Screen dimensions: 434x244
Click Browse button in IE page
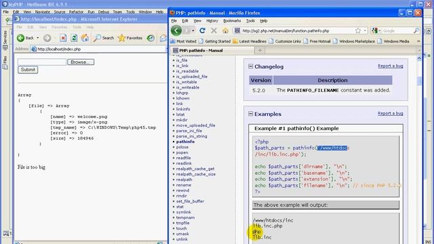[x=81, y=62]
